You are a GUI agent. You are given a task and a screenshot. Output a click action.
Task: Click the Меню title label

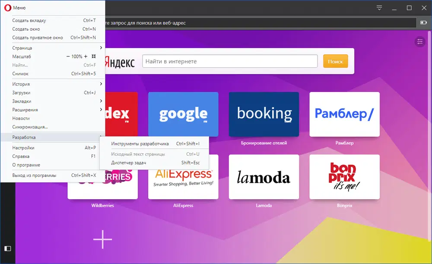click(x=19, y=8)
